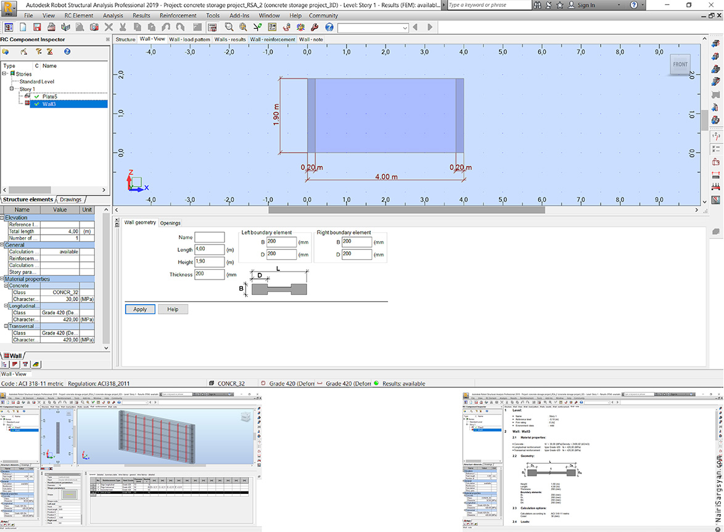Click the wall Name input field

(x=210, y=238)
